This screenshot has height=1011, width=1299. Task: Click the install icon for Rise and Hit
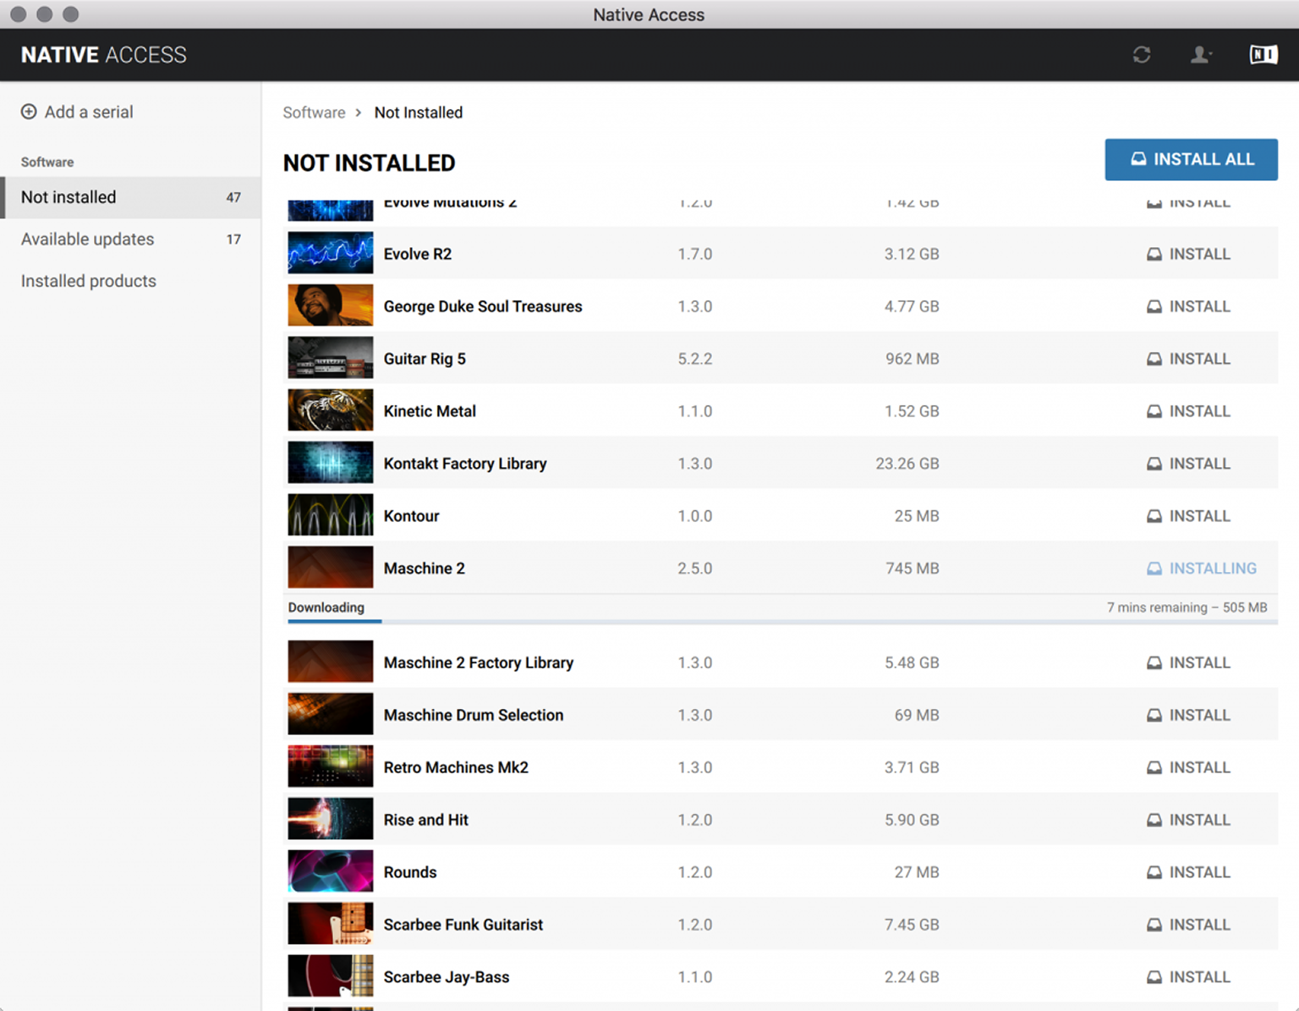[1154, 820]
